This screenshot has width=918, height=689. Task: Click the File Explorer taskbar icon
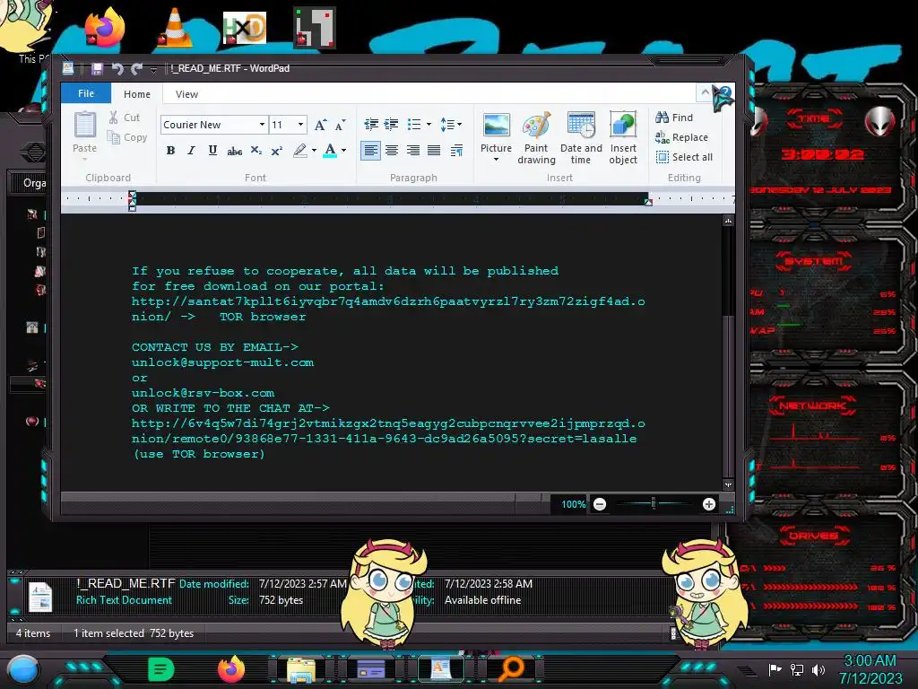pos(301,669)
